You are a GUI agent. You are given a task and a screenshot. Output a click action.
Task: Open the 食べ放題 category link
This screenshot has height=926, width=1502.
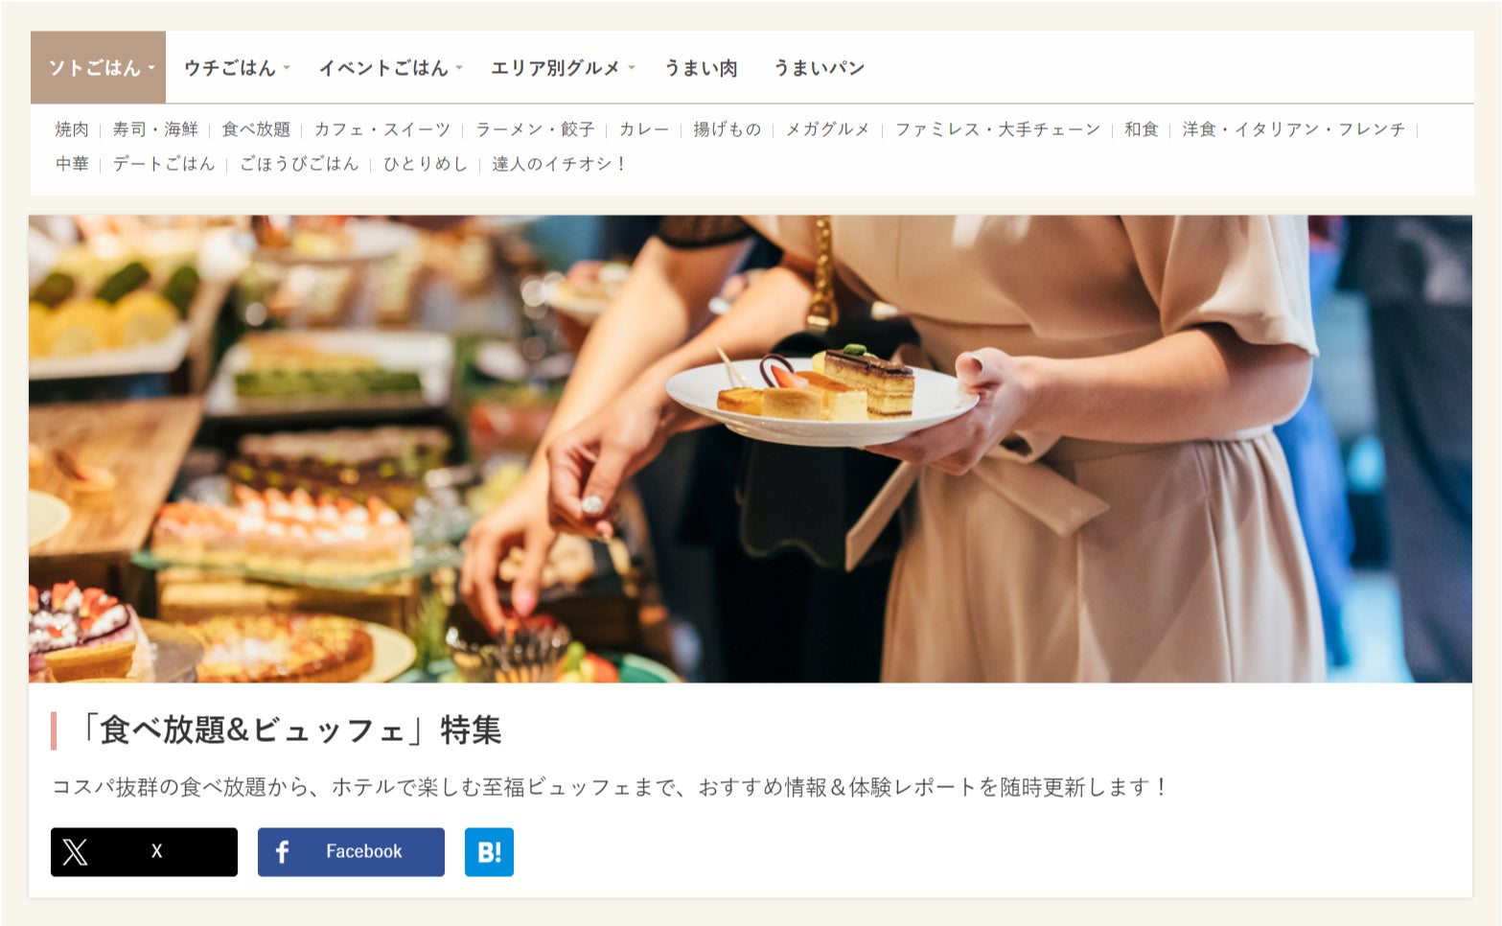256,129
